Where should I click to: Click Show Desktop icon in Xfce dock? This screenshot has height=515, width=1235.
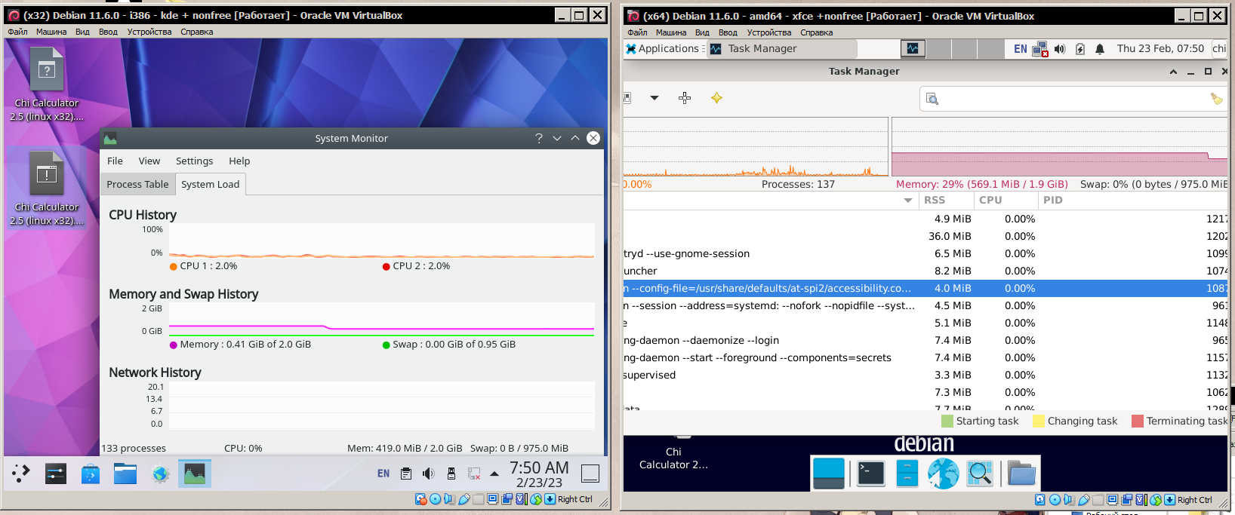[828, 474]
